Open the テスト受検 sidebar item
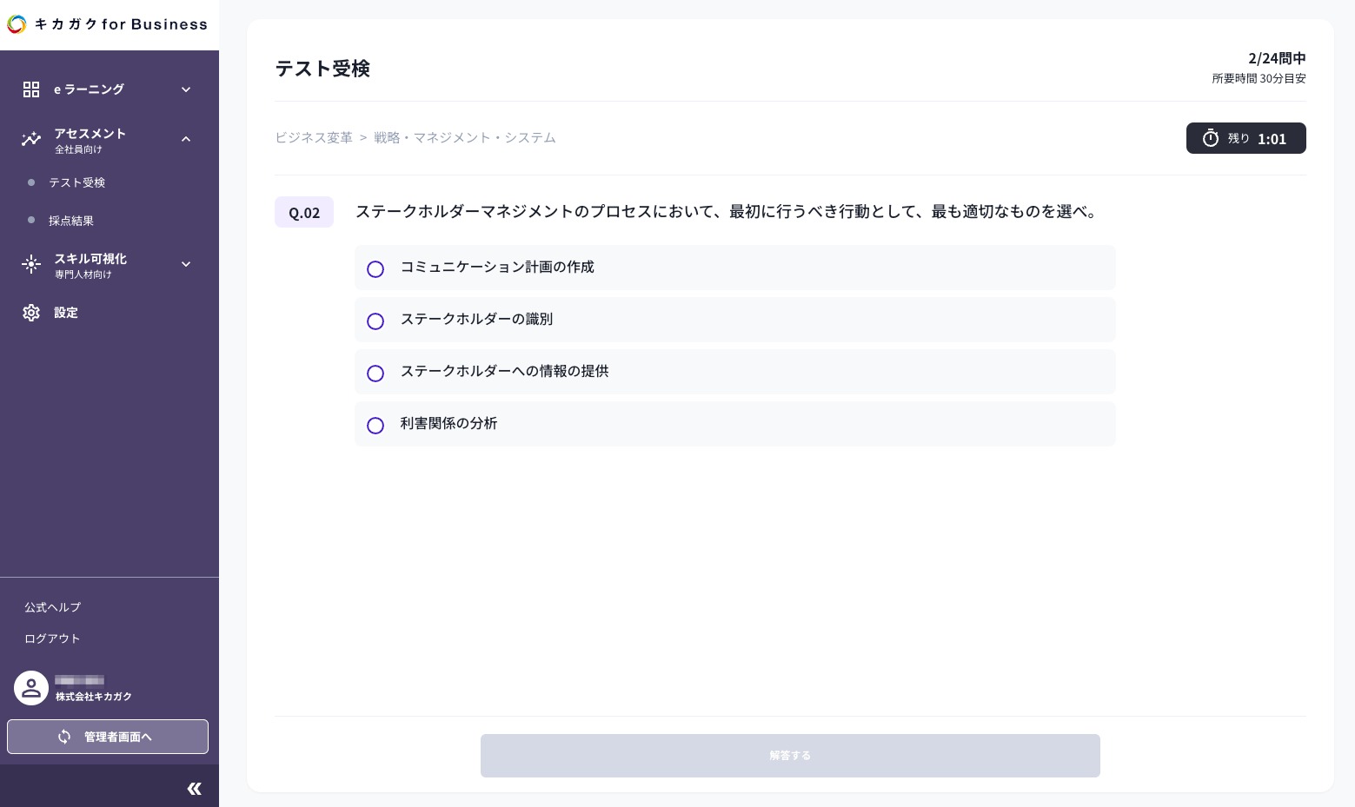 (76, 182)
